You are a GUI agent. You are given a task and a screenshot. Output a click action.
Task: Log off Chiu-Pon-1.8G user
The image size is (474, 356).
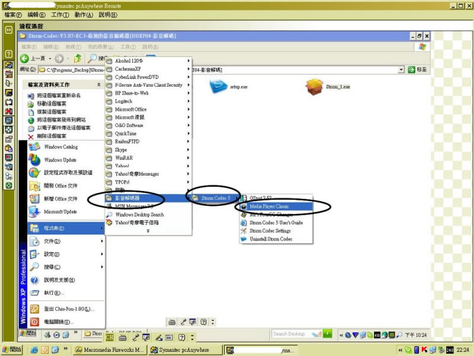(66, 309)
